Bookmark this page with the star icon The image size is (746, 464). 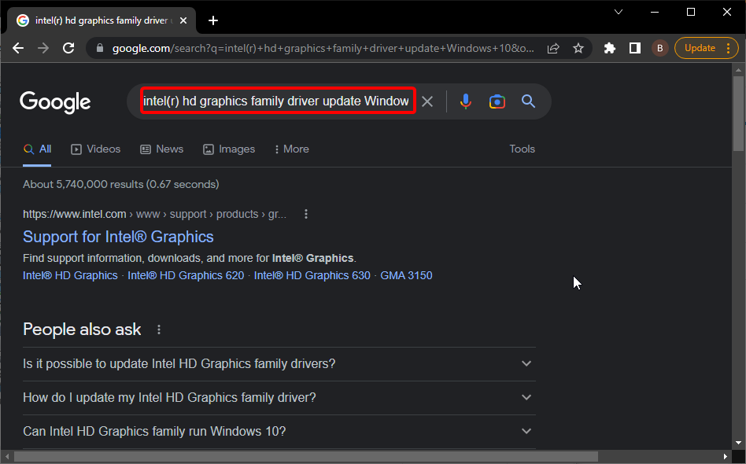tap(578, 48)
